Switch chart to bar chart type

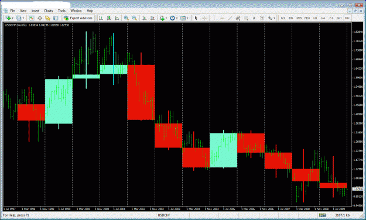(x=101, y=18)
